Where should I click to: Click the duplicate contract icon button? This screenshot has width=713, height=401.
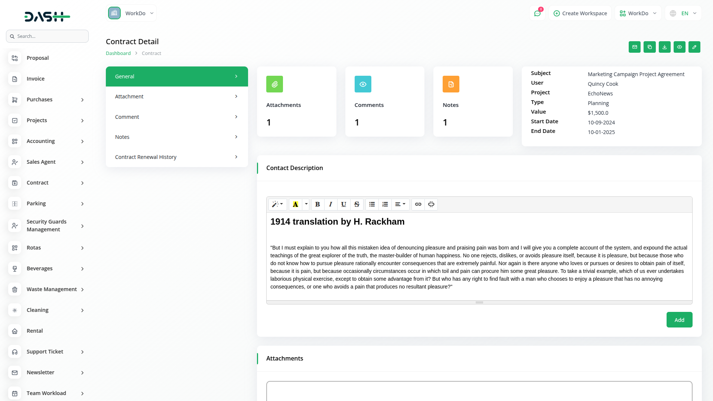pyautogui.click(x=649, y=47)
